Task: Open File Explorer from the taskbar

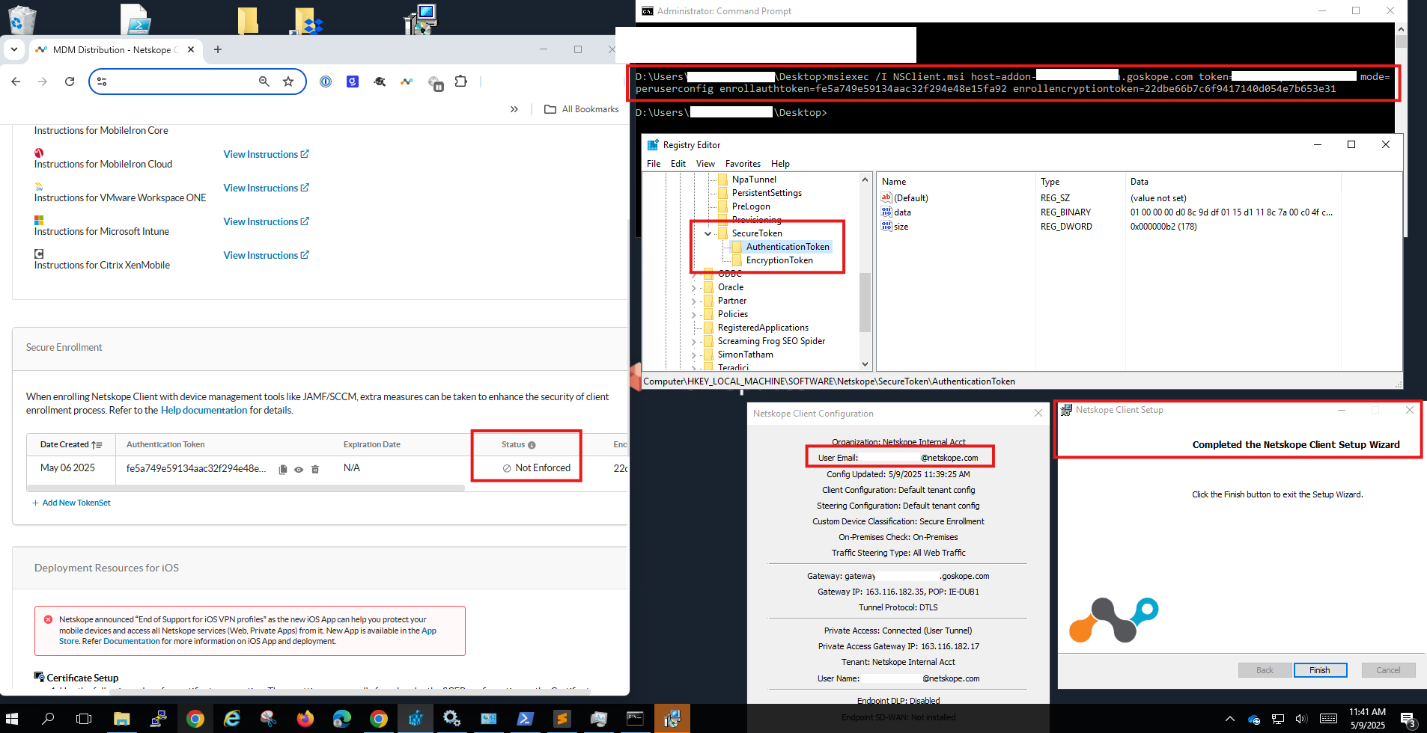Action: pos(121,719)
